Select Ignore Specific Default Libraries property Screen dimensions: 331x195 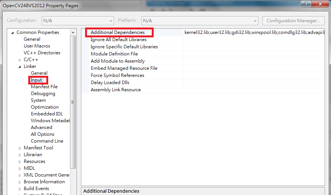(x=124, y=47)
